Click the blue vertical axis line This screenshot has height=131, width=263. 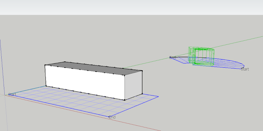2,67
